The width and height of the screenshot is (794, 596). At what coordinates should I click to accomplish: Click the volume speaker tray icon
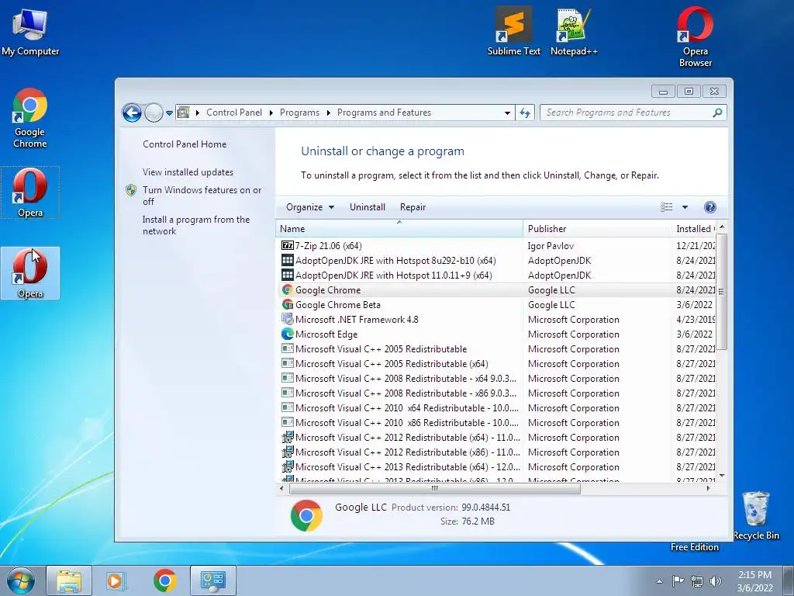click(716, 581)
